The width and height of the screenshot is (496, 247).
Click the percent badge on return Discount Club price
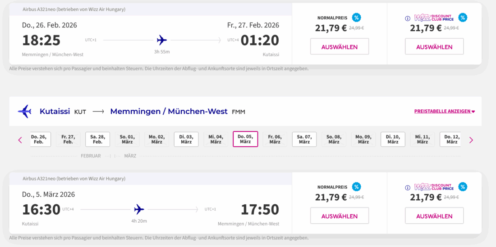(x=463, y=187)
